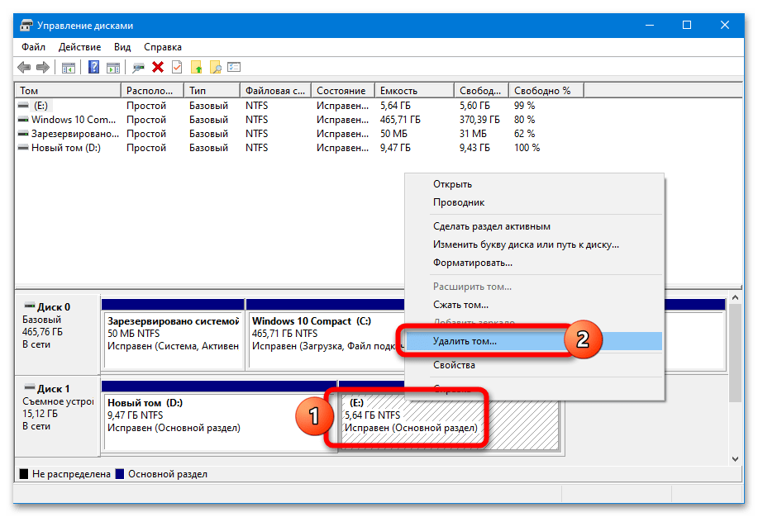
Task: Sort by the Тип column header
Action: 212,90
